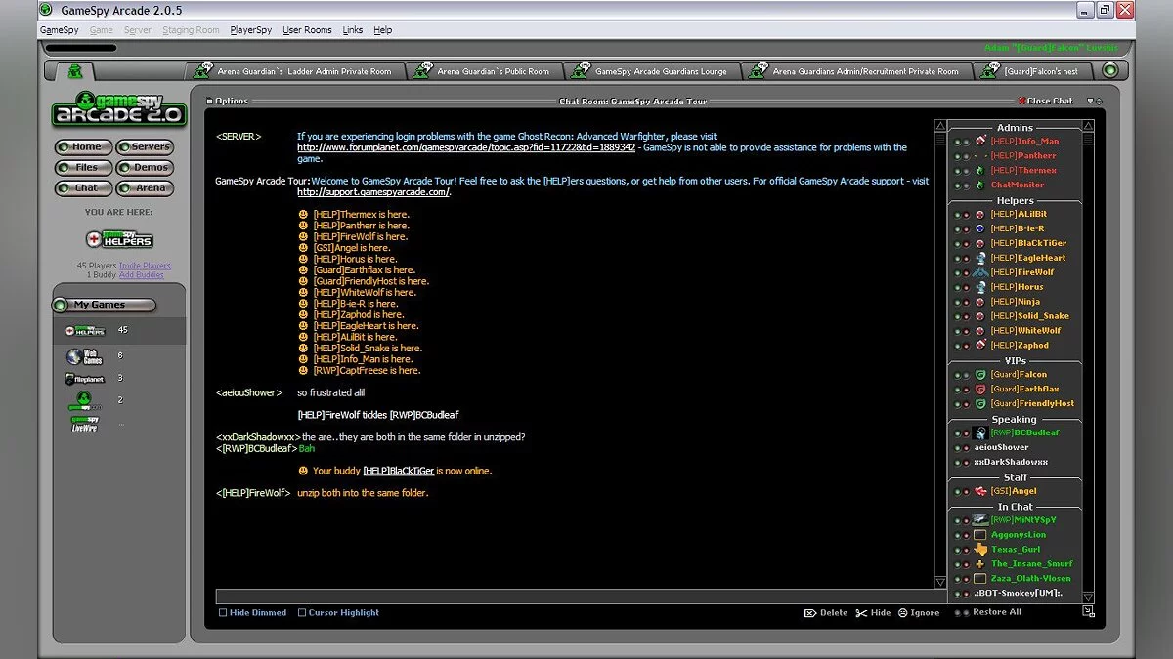
Task: Open the forumplanet.com topic link
Action: (x=466, y=147)
